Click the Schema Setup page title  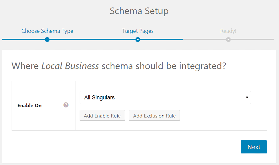tap(139, 11)
